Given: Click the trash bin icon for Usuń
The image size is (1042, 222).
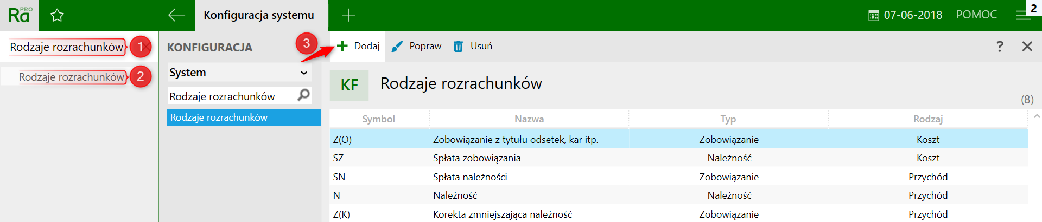Looking at the screenshot, I should pyautogui.click(x=459, y=46).
